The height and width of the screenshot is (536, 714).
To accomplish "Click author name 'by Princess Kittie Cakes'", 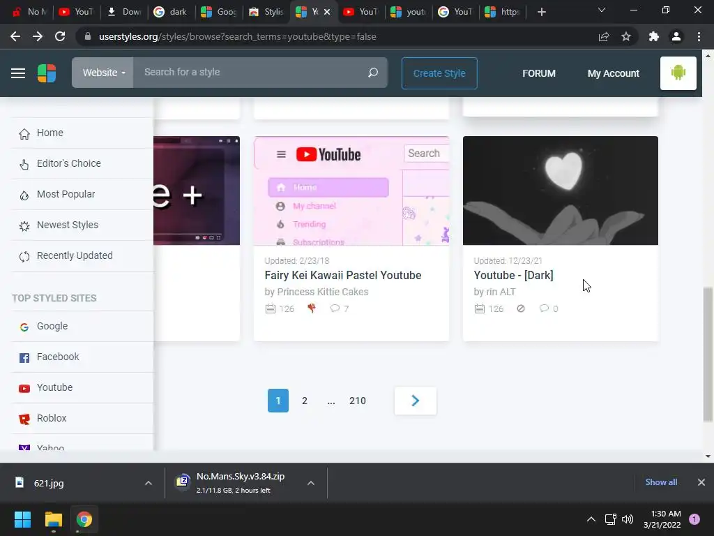I will point(317,292).
